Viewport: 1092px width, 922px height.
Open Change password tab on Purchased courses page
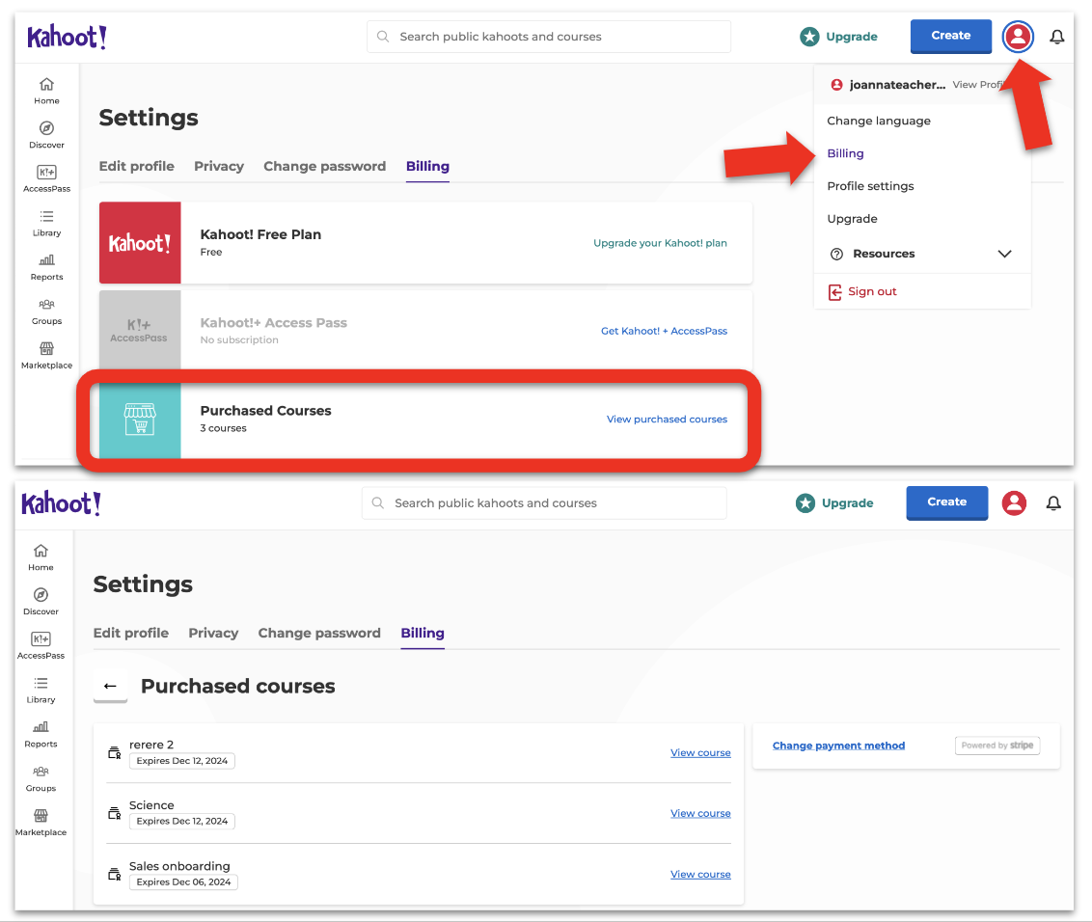(x=319, y=633)
